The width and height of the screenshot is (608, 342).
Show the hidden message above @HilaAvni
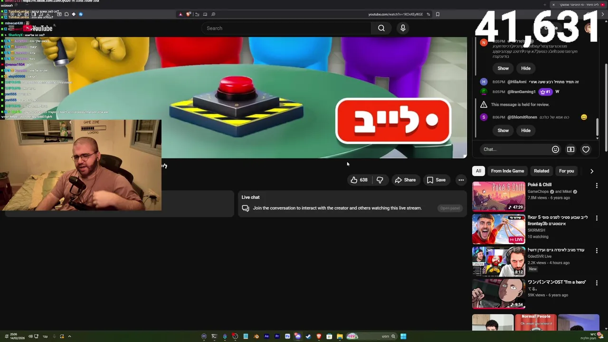503,68
